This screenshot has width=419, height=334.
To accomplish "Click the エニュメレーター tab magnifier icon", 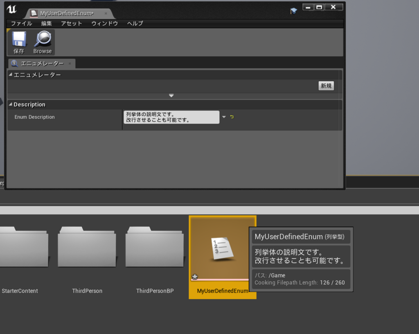I will [14, 63].
